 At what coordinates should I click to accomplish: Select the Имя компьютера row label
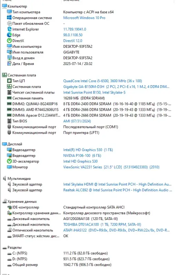(27, 46)
